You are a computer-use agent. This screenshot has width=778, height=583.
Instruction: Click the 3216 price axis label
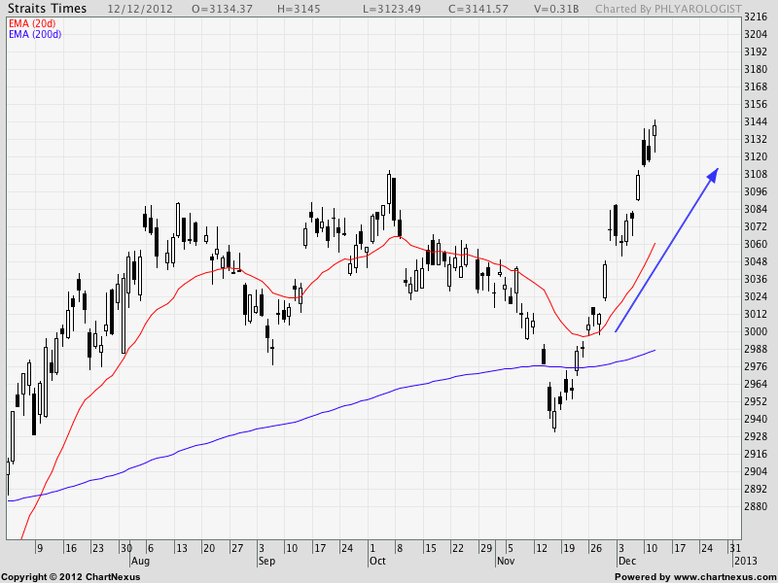pyautogui.click(x=755, y=17)
